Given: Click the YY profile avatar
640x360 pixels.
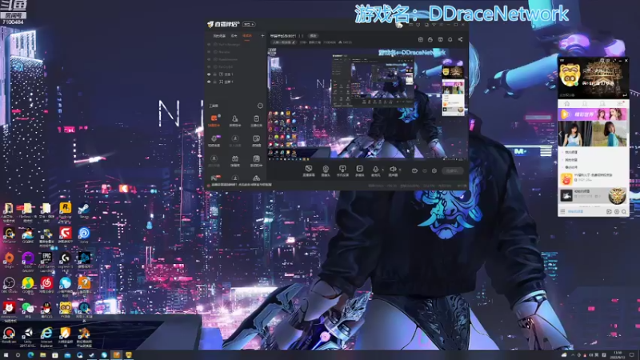Looking at the screenshot, I should point(570,75).
